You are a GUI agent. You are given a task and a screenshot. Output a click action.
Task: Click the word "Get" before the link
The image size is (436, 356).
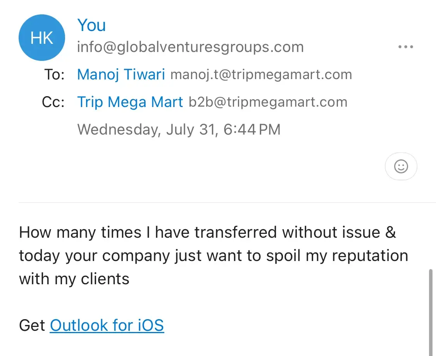(x=32, y=325)
